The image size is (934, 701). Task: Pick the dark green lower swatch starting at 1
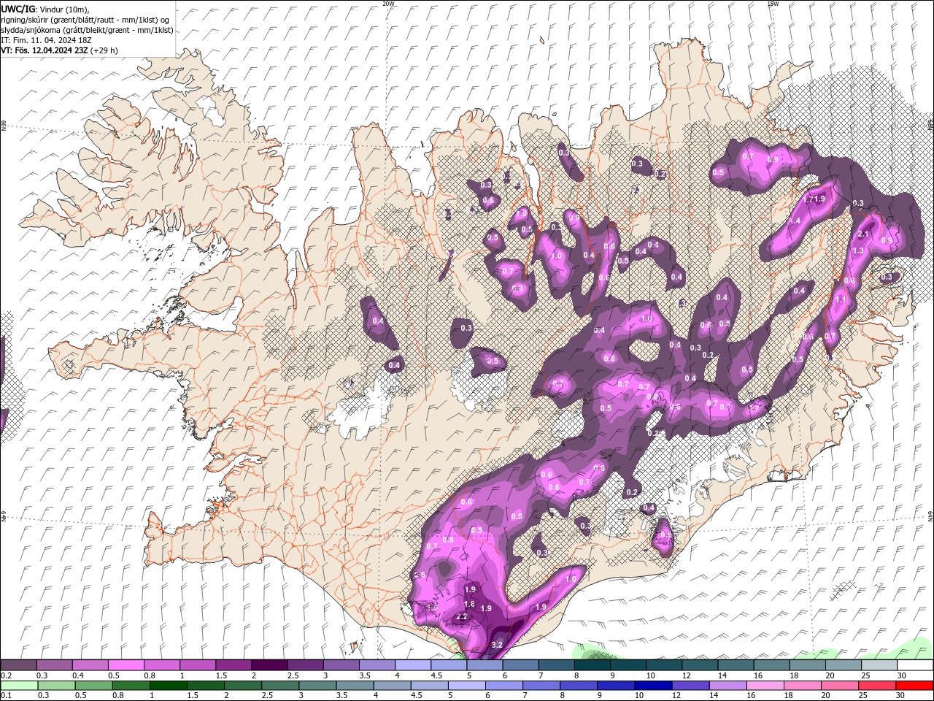(168, 686)
